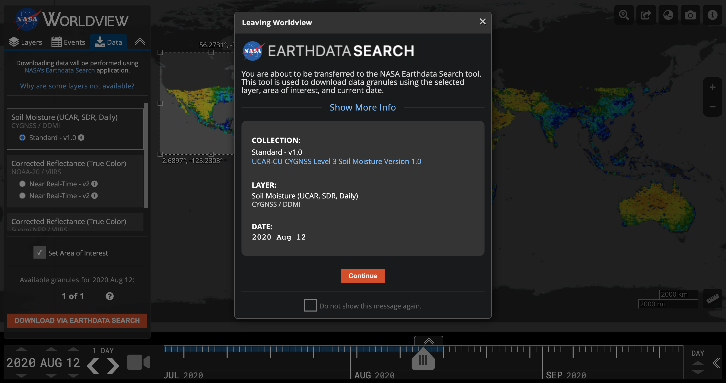Viewport: 726px width, 383px height.
Task: Collapse the sidebar with the double chevron
Action: coord(140,42)
